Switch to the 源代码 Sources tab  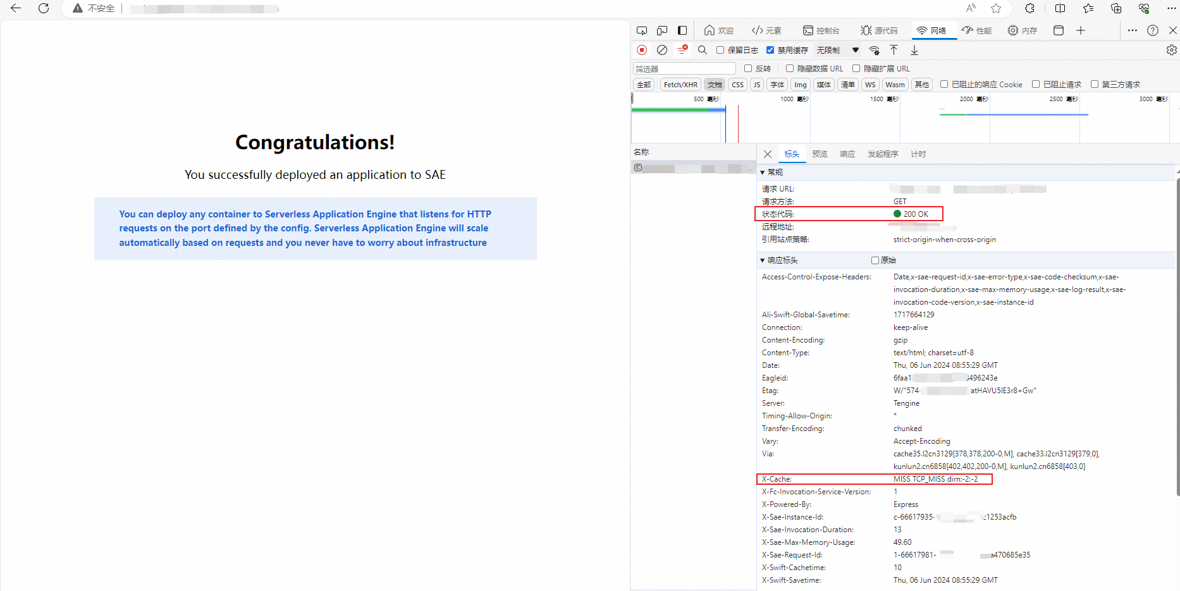[879, 30]
